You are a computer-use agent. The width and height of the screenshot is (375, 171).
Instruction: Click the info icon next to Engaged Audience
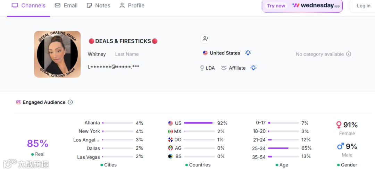coord(70,102)
